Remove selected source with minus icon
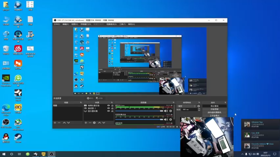Image resolution: width=280 pixels, height=157 pixels. coord(90,123)
